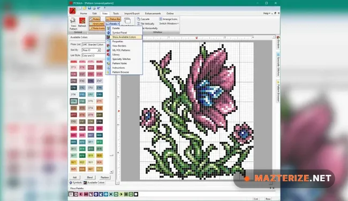Pick the 3820 yellow swatch

coord(99,156)
